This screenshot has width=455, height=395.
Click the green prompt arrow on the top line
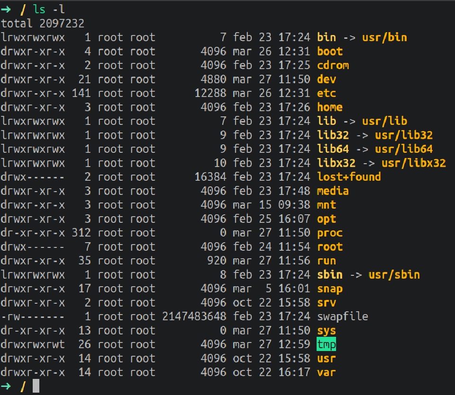(6, 9)
